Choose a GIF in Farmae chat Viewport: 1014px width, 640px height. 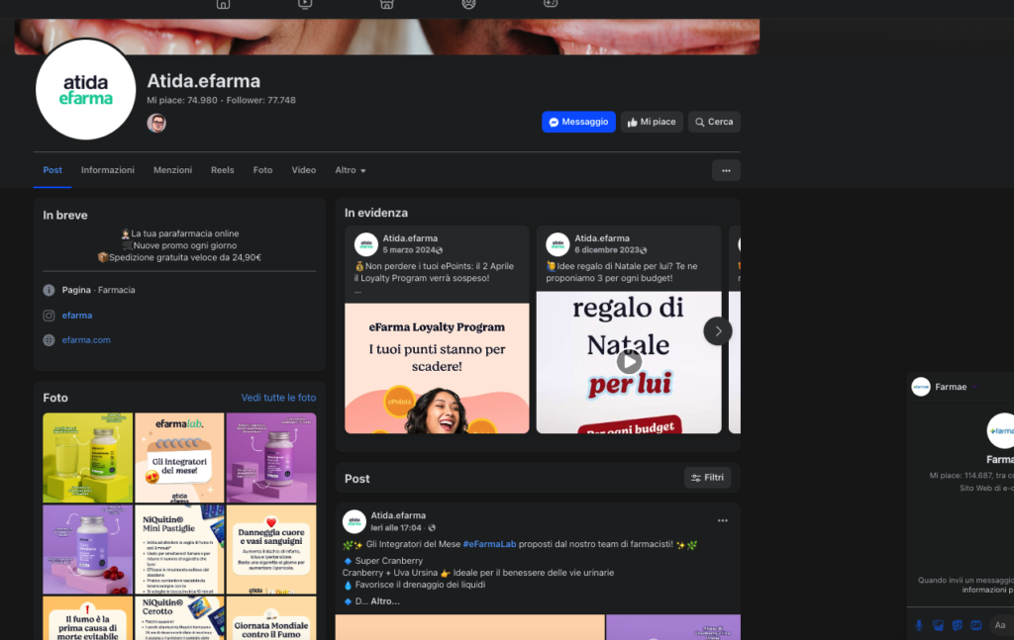tap(976, 624)
